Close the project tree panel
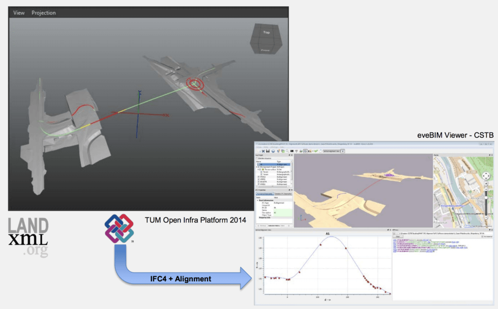 [x=292, y=155]
